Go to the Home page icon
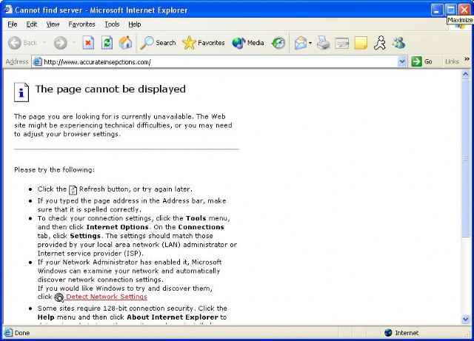This screenshot has height=341, width=474. (126, 43)
